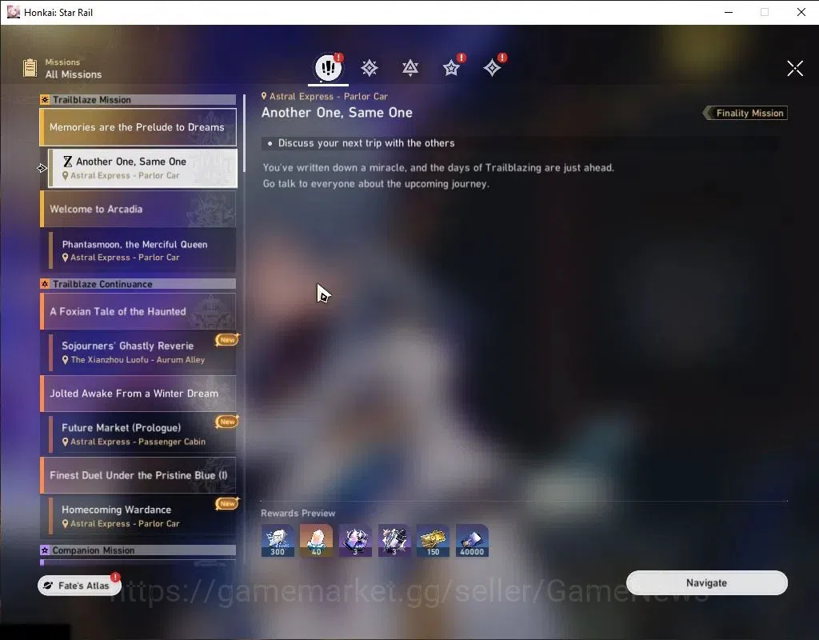Viewport: 819px width, 640px height.
Task: Open Finest Duel Under the Pristine Blue (I)
Action: pos(138,475)
